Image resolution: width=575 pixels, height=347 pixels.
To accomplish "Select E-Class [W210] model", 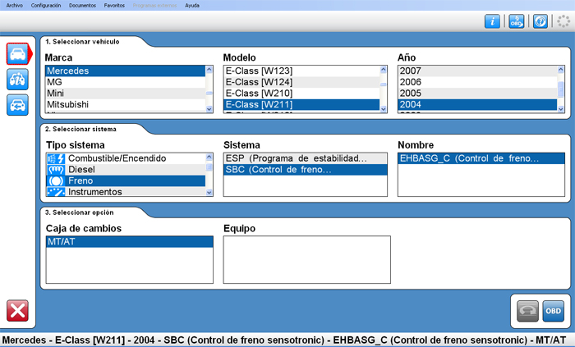I will click(301, 94).
